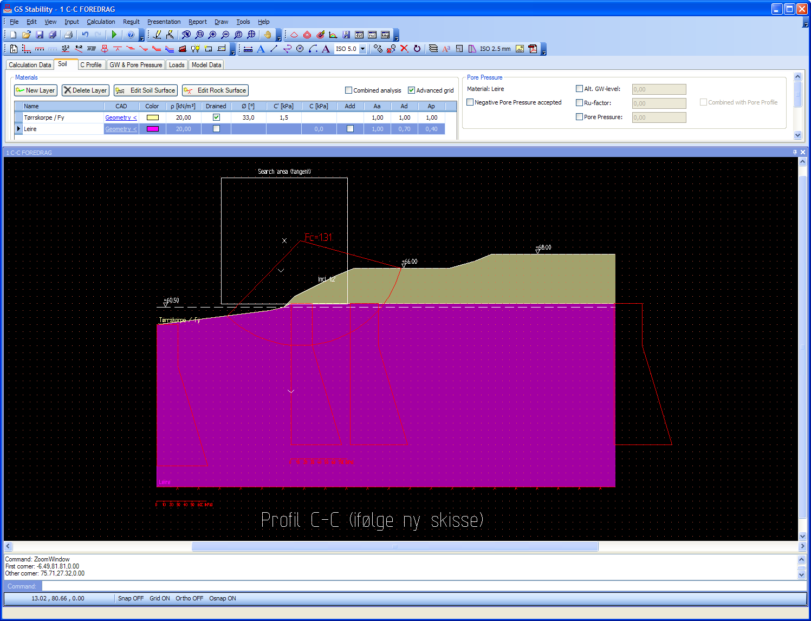Toggle Drained checkbox for Leire layer
The width and height of the screenshot is (811, 621).
click(x=216, y=129)
